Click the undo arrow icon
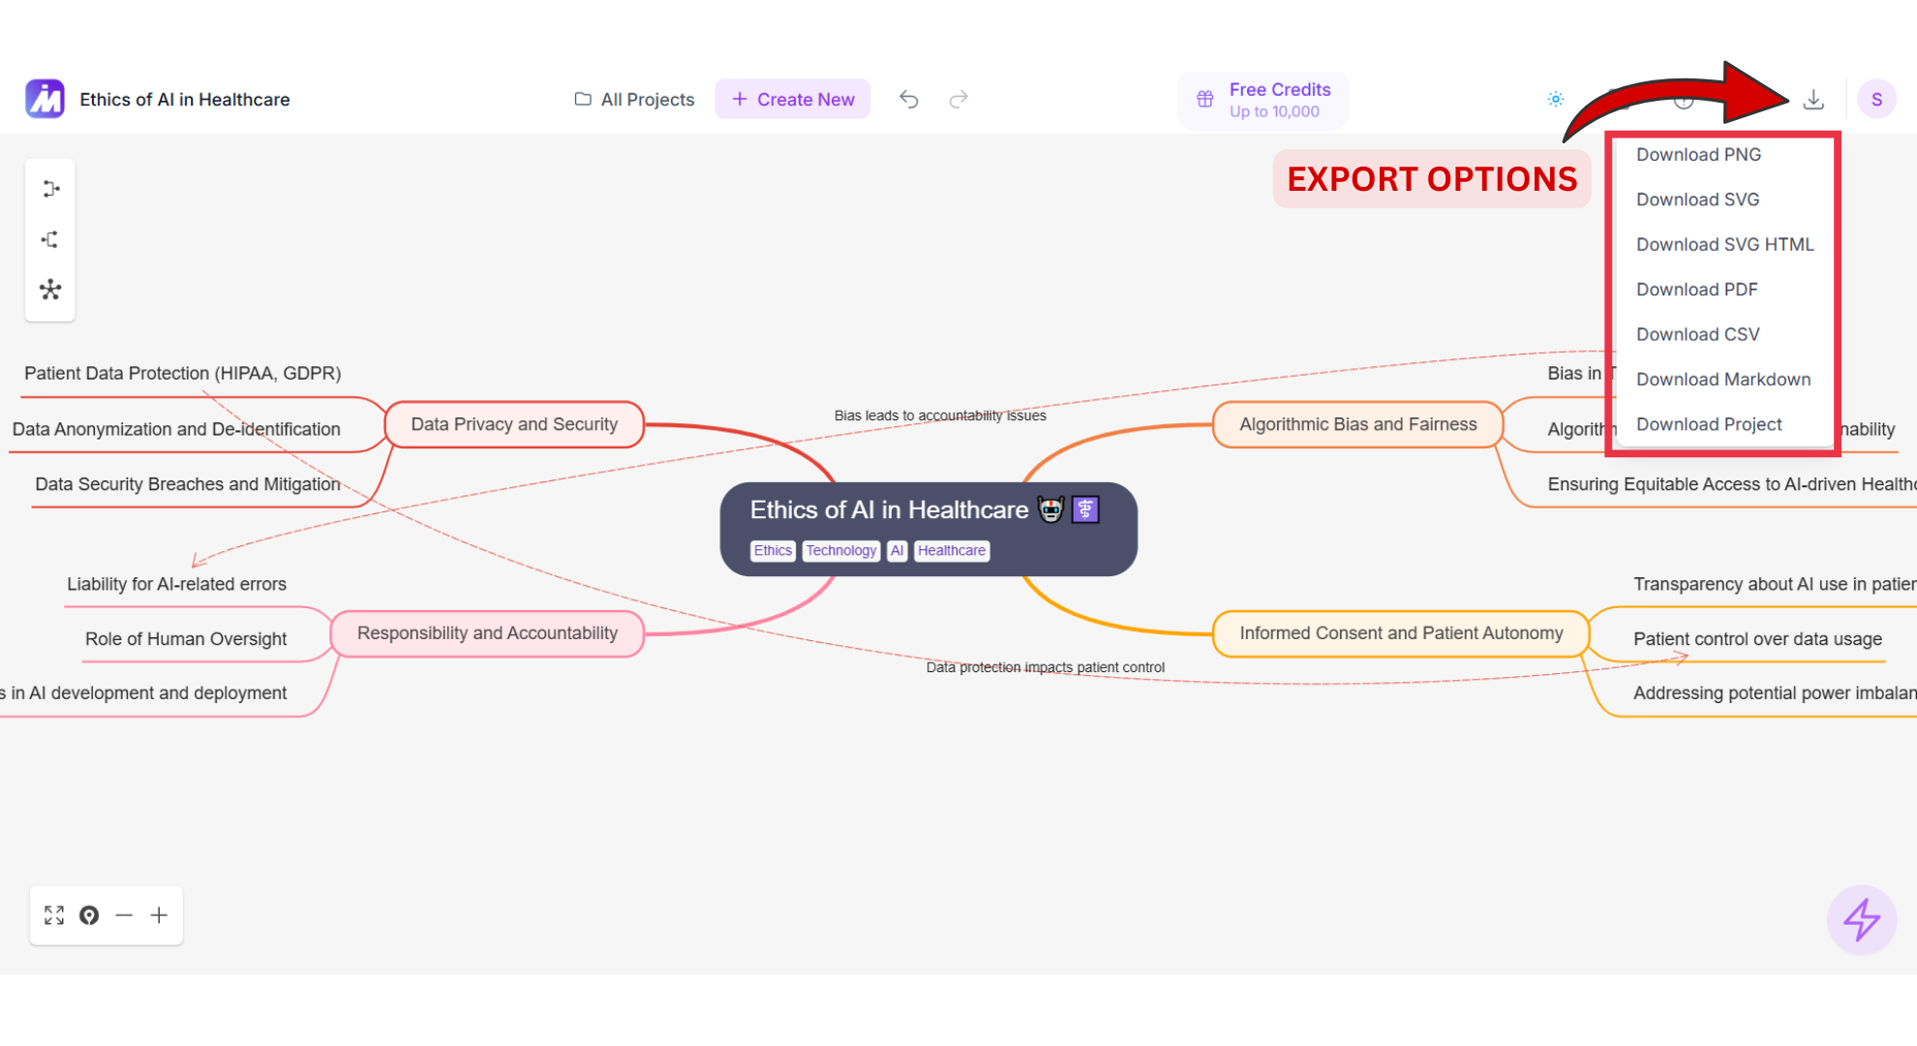Screen dimensions: 1917x1046 908,99
